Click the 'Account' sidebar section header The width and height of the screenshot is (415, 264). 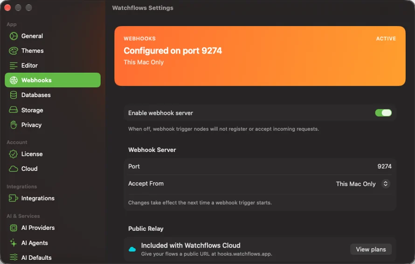click(17, 142)
